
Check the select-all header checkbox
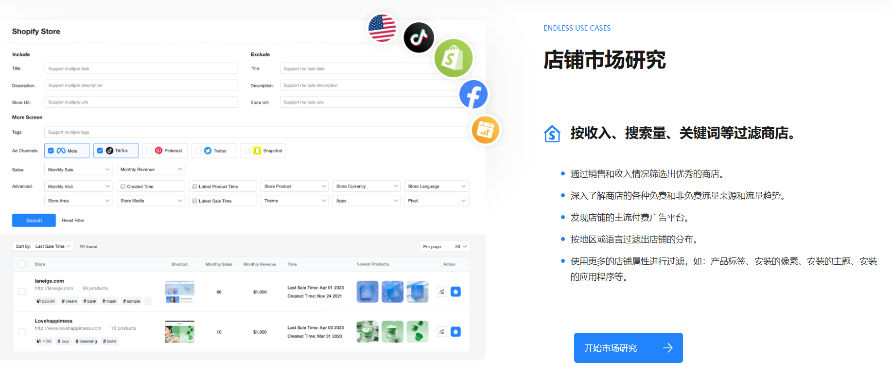coord(22,264)
